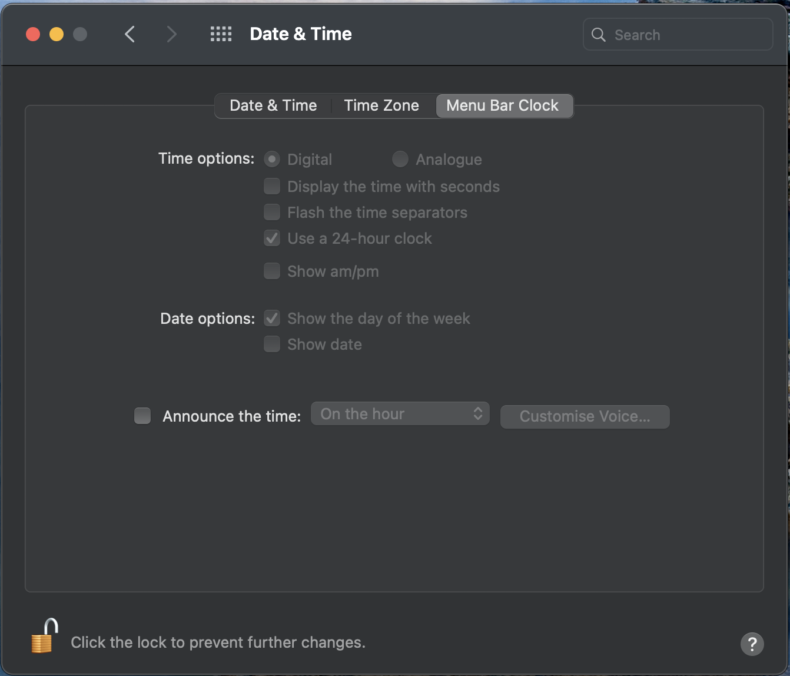Open help with the question mark button

[x=752, y=644]
